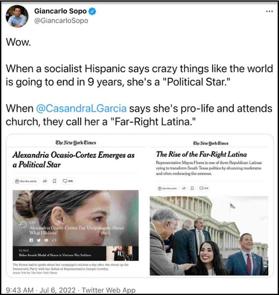279x295 pixels.
Task: Open the @CasandraLGarcia mention
Action: (x=81, y=109)
